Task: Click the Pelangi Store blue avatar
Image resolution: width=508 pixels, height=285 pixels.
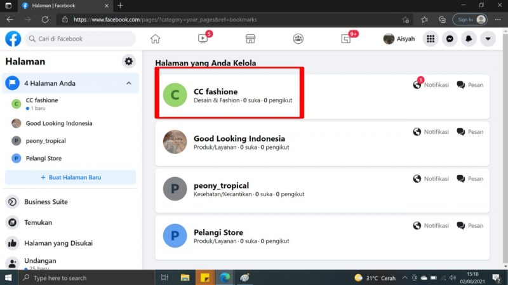Action: click(175, 235)
